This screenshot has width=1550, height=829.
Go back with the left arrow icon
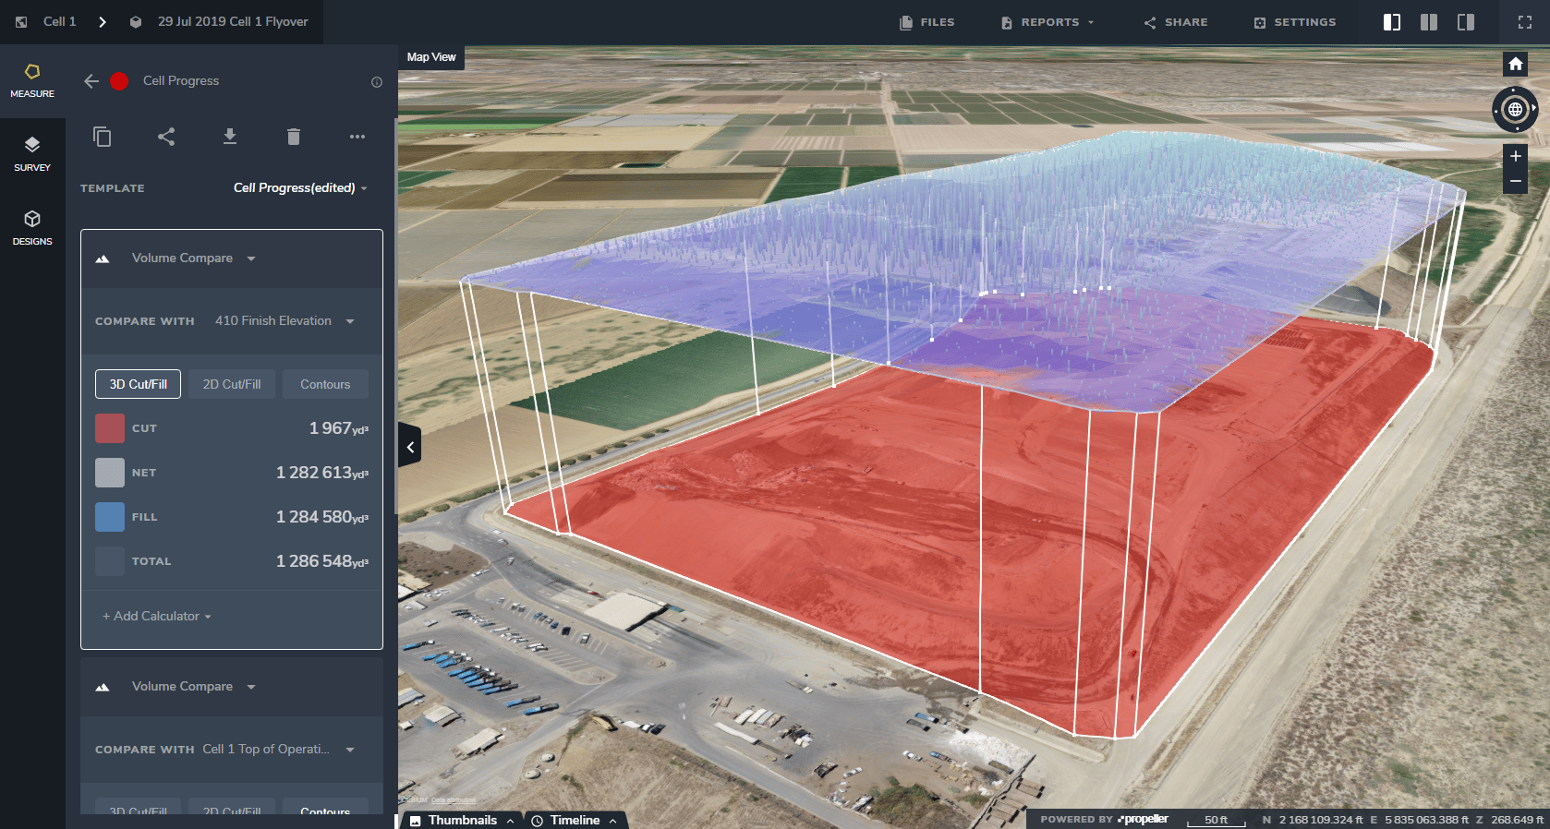91,81
